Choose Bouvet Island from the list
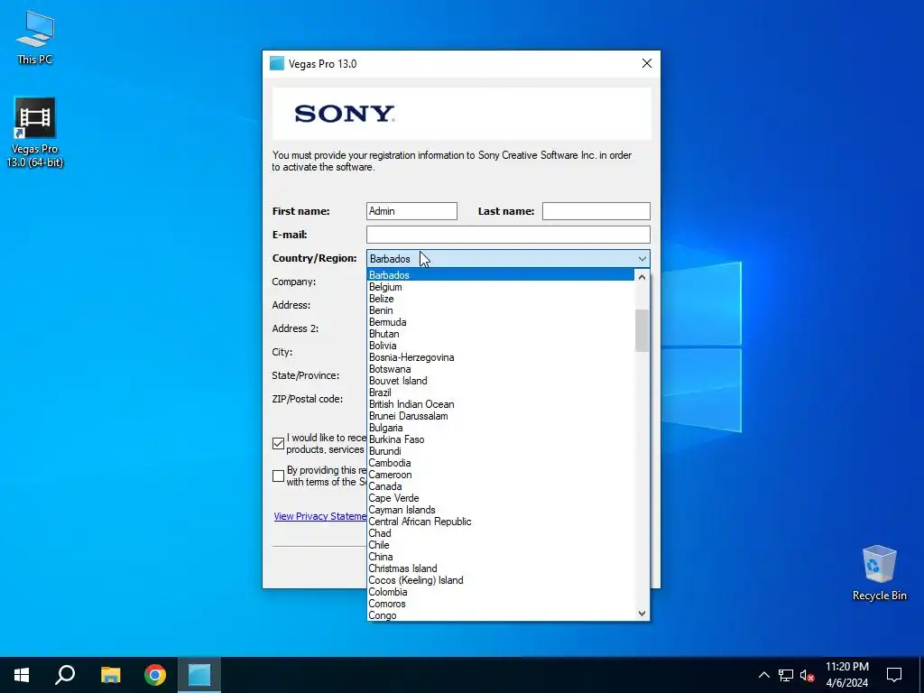The width and height of the screenshot is (924, 693). pyautogui.click(x=501, y=381)
